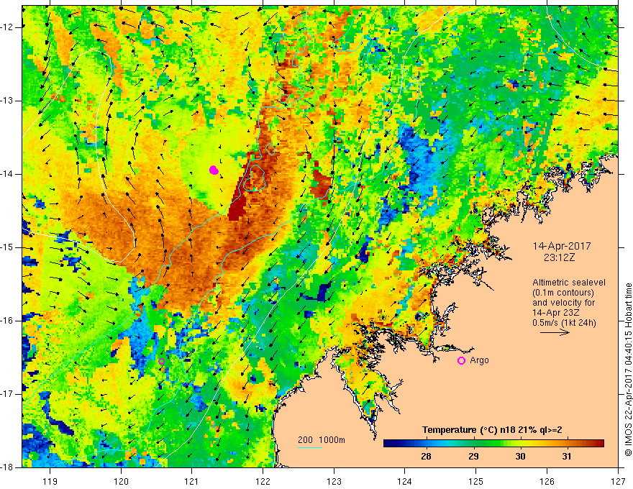
Task: Click the '-15' latitude axis label
Action: pos(7,247)
